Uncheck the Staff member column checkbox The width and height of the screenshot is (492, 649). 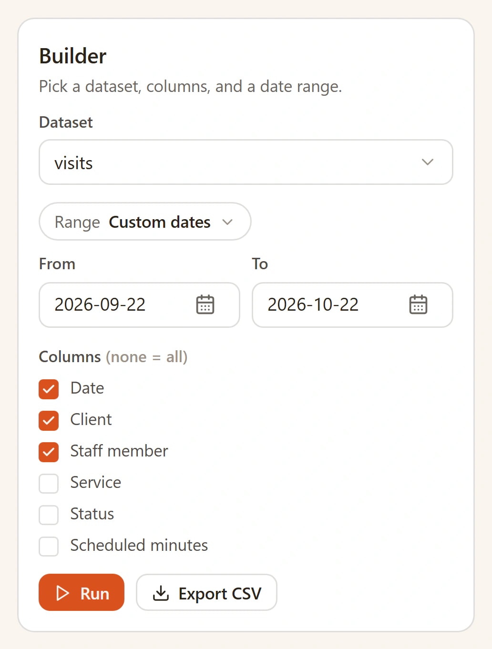(x=49, y=452)
